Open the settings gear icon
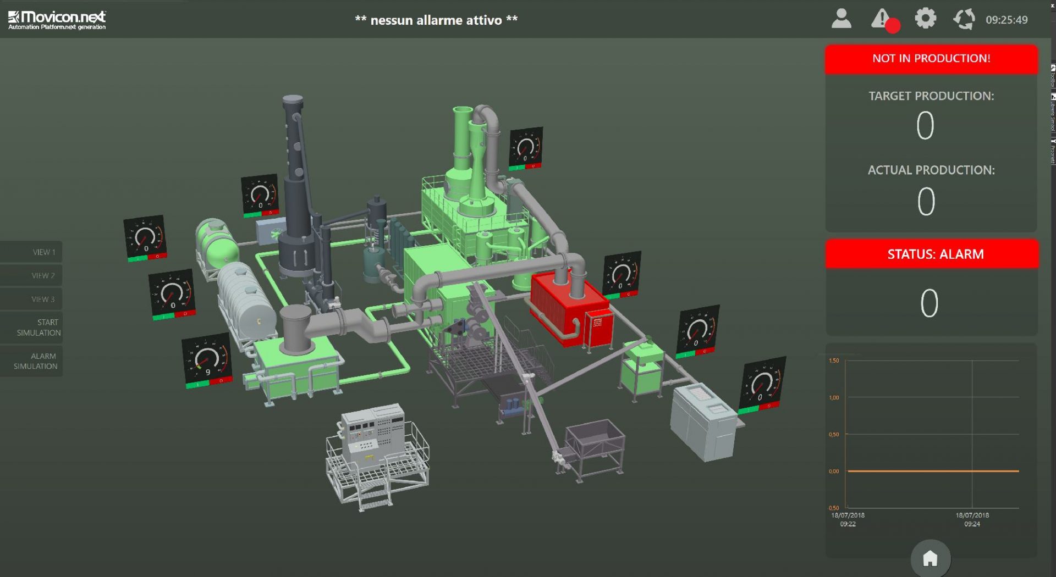 925,18
